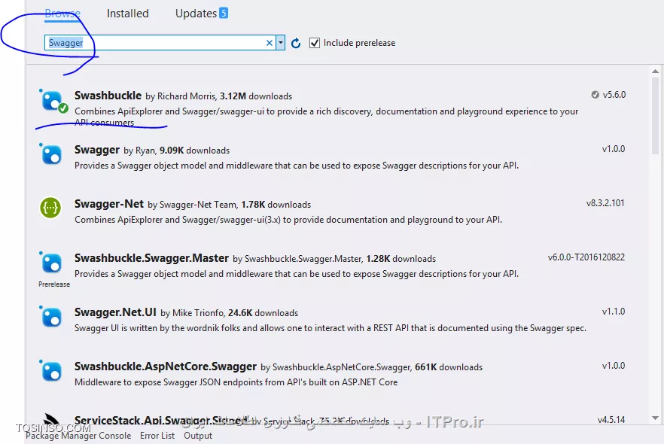Click version v8.3.2.101 of Swagger-Net
The width and height of the screenshot is (664, 444).
click(x=605, y=203)
